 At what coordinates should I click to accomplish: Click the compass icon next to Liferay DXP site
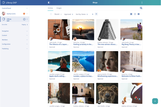[x=24, y=19]
